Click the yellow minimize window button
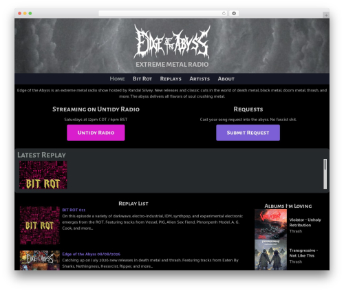Screen dimensions: 344x291 [25, 13]
